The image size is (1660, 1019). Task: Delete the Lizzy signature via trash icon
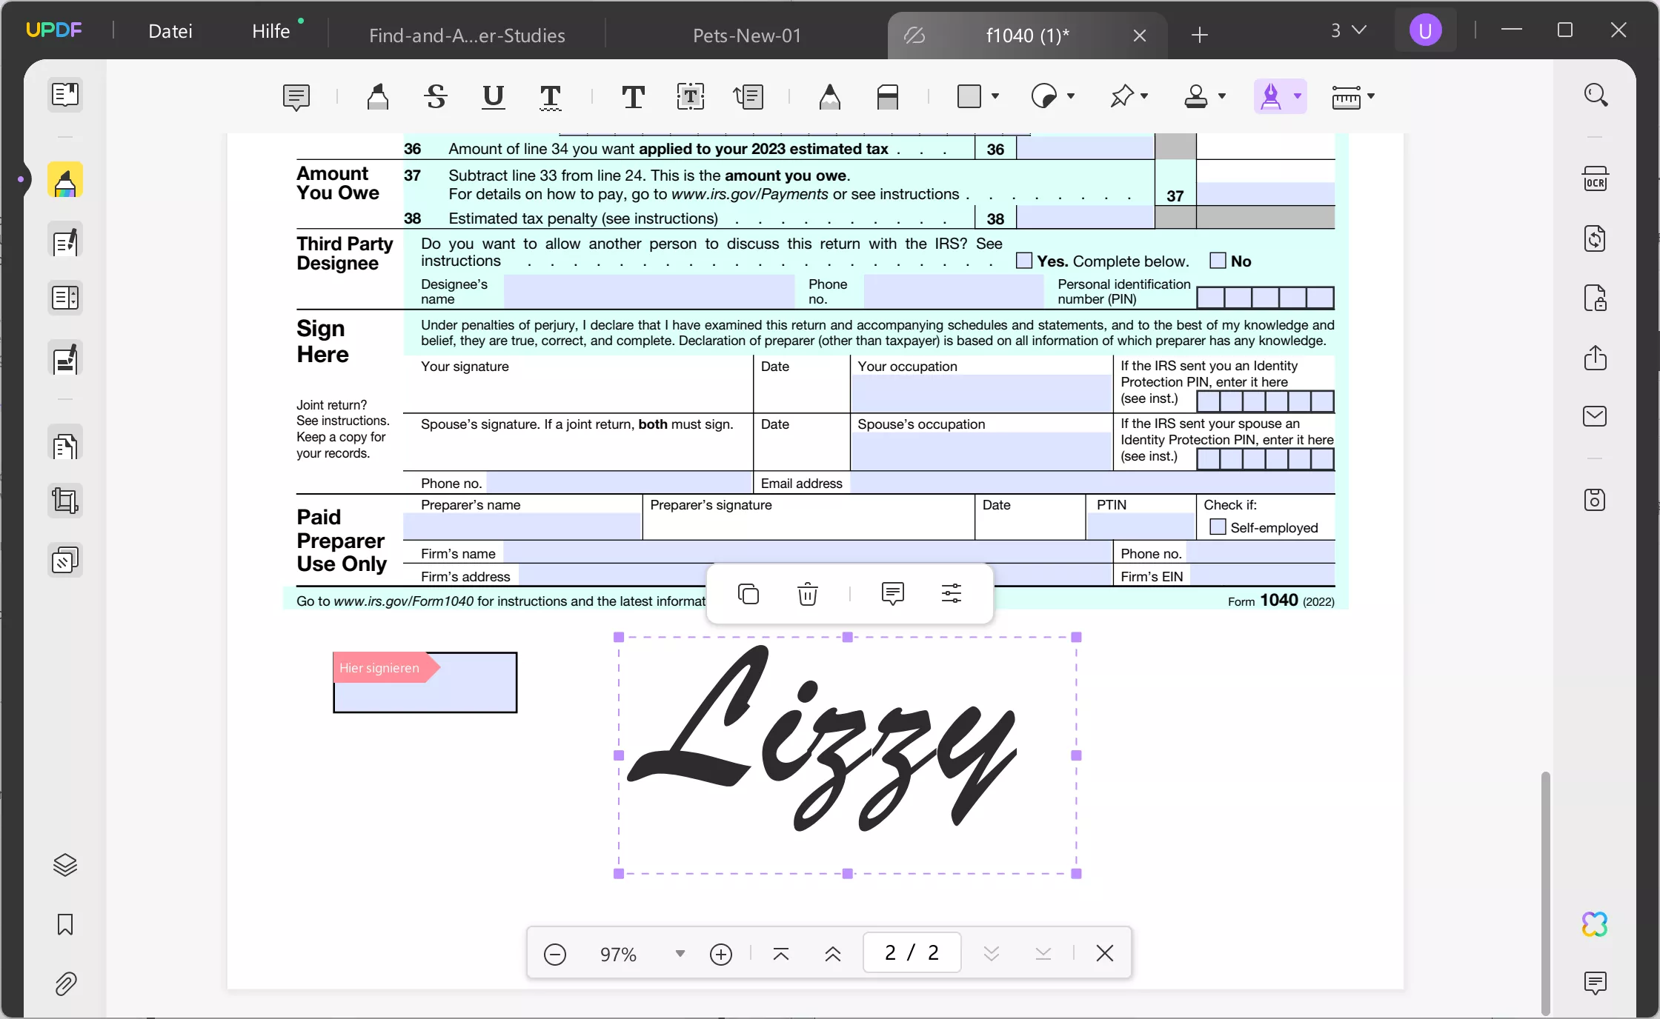(808, 593)
